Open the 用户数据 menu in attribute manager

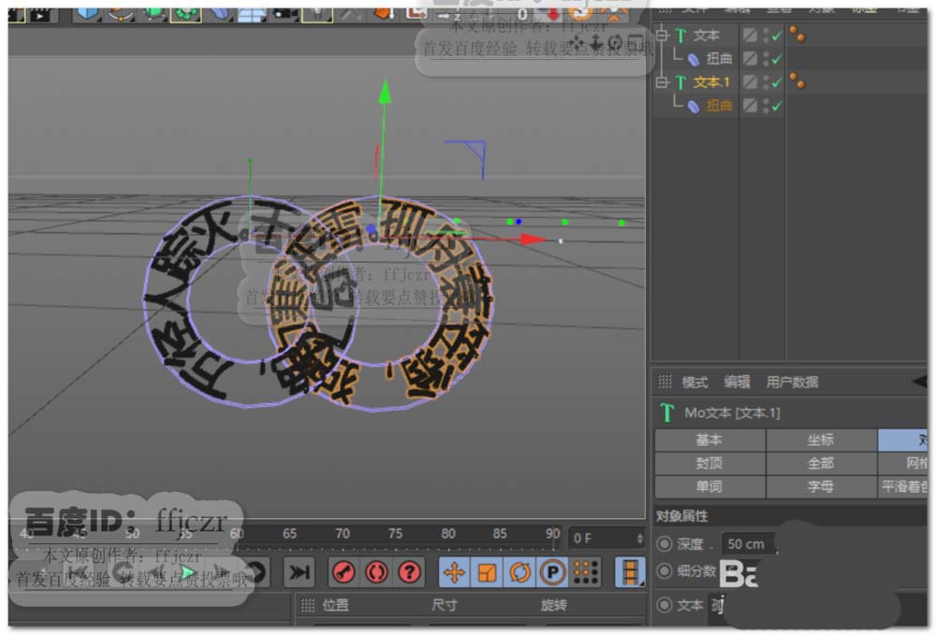(792, 382)
